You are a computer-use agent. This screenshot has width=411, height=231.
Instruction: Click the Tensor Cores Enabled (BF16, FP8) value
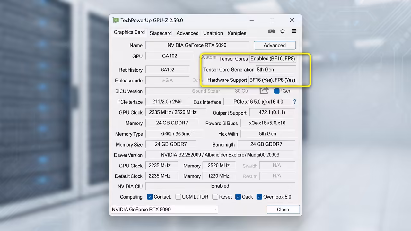pyautogui.click(x=273, y=58)
